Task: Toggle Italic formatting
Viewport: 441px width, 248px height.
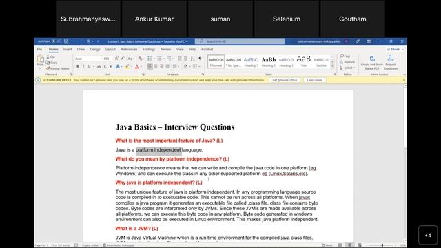Action: pyautogui.click(x=83, y=66)
